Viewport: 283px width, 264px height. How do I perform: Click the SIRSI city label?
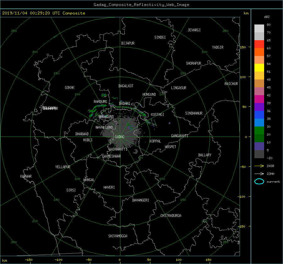coord(71,190)
